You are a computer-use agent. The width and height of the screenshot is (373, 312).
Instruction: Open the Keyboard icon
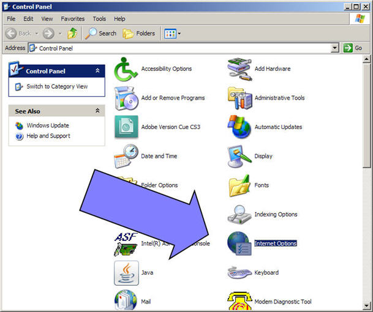239,273
